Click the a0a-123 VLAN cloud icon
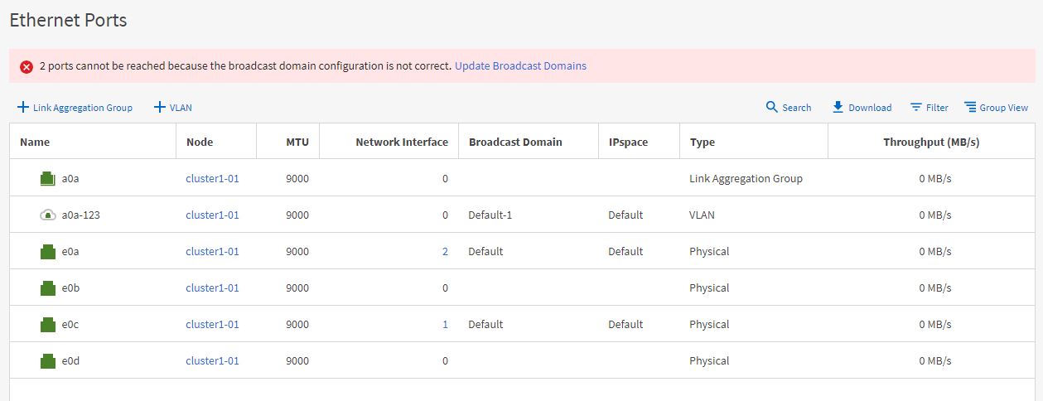 click(x=48, y=215)
